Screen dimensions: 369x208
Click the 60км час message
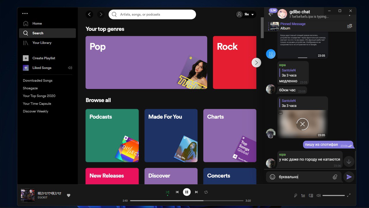click(292, 90)
